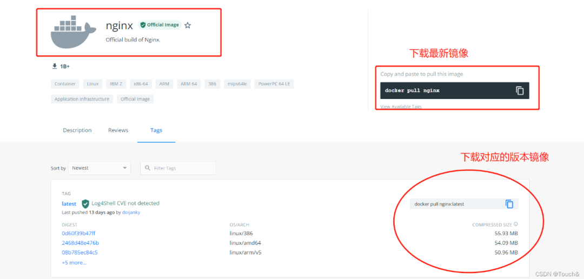Click the compressed size info icon
The image size is (584, 279).
[516, 224]
